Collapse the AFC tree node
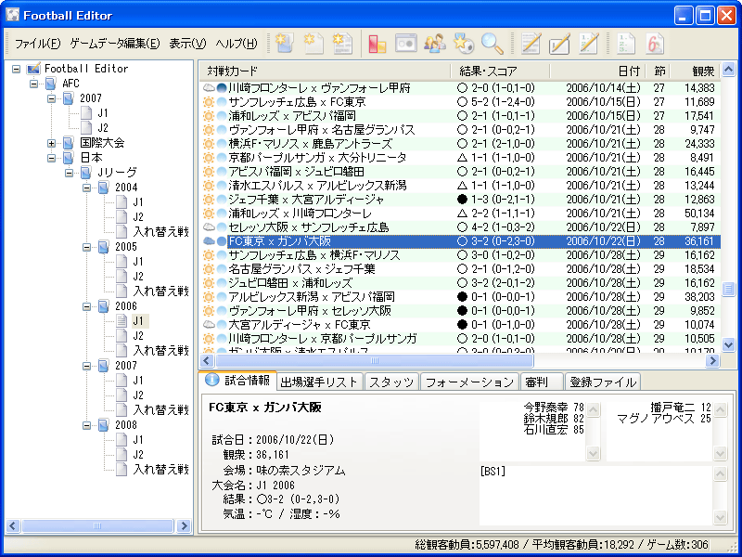Screen dimensions: 742x557 click(x=34, y=84)
